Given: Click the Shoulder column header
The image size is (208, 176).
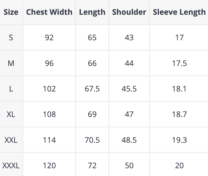Looking at the screenshot, I should click(129, 12).
